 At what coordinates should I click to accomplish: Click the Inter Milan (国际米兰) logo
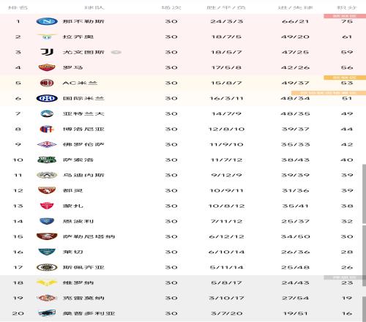(x=47, y=98)
